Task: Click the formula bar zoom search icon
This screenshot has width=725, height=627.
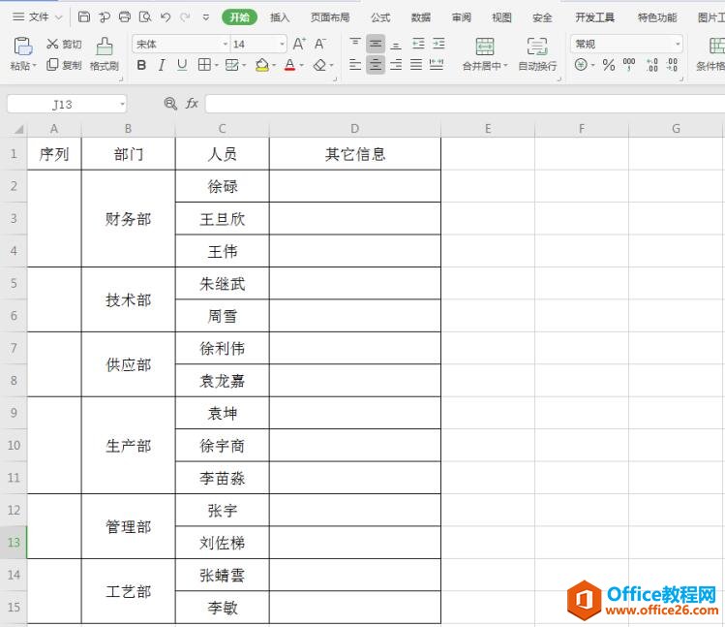Action: point(170,104)
